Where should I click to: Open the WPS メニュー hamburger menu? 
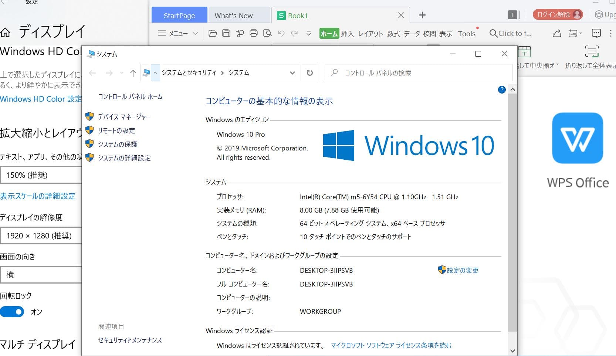173,33
